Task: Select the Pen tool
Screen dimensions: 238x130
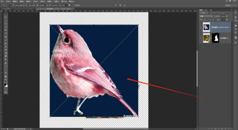Action: coord(6,63)
